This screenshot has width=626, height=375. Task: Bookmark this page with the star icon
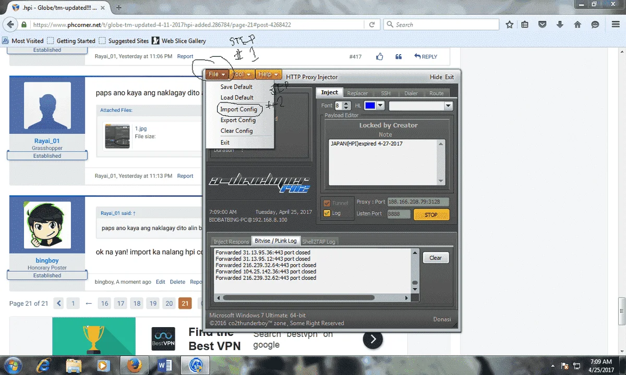point(510,24)
